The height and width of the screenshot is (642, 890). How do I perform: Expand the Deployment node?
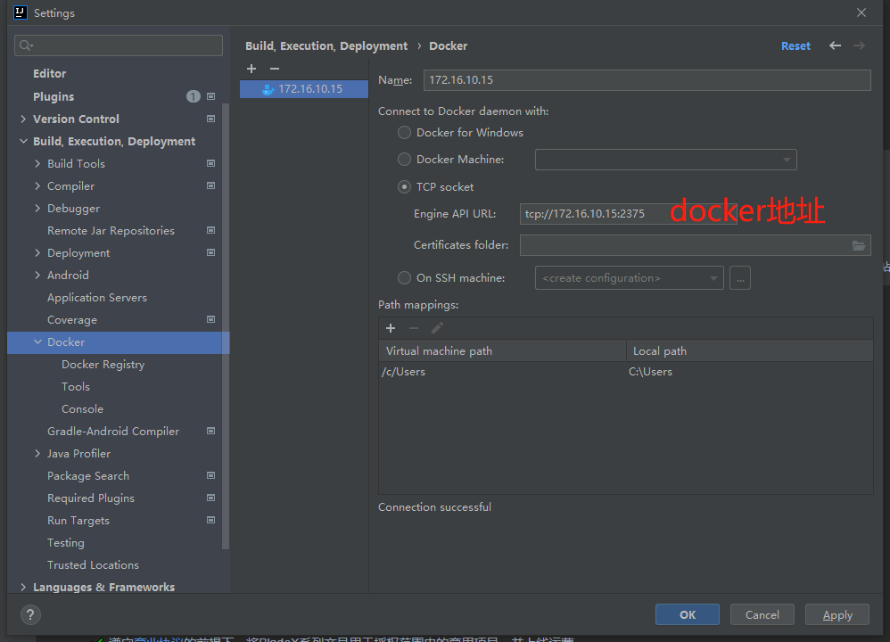pos(37,252)
